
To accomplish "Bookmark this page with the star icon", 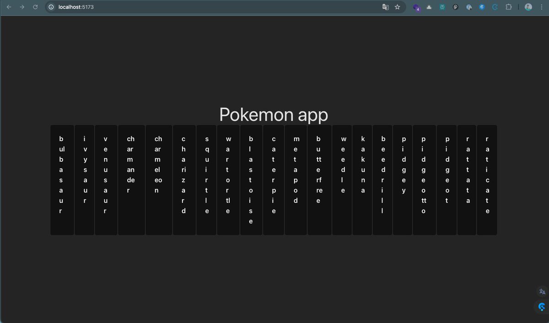I will point(398,7).
